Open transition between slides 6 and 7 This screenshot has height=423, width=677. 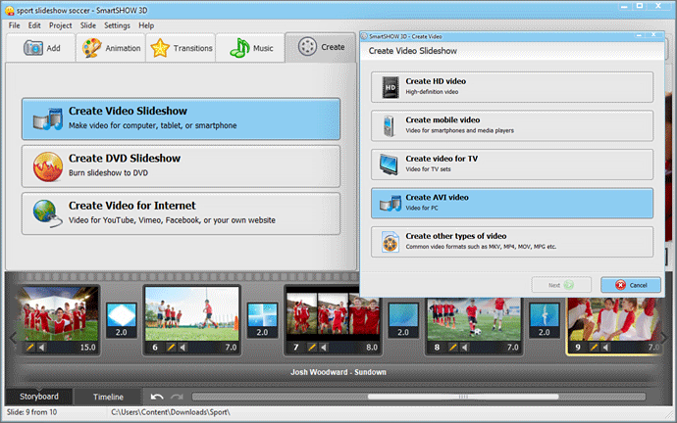tap(262, 320)
